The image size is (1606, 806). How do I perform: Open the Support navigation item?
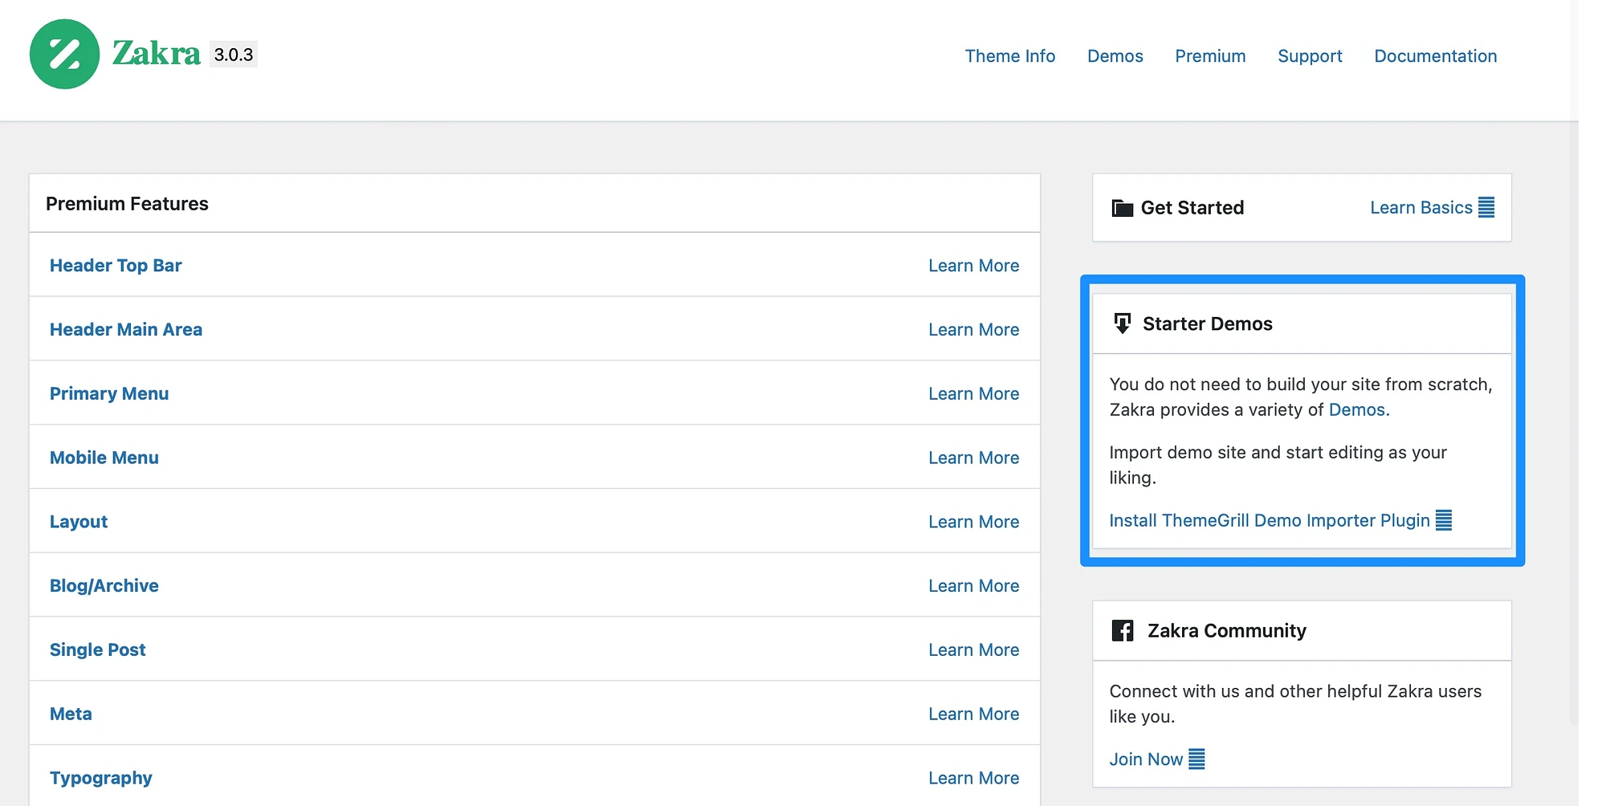pyautogui.click(x=1310, y=56)
